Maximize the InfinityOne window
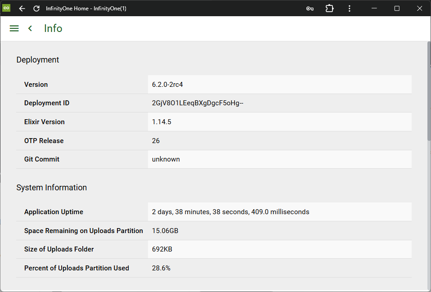Viewport: 431px width, 292px height. tap(397, 9)
